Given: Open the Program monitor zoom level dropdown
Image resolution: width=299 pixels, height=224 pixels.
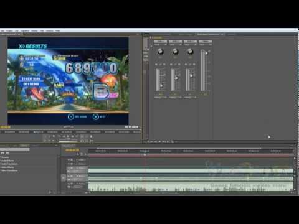Looking at the screenshot, I should [x=69, y=127].
